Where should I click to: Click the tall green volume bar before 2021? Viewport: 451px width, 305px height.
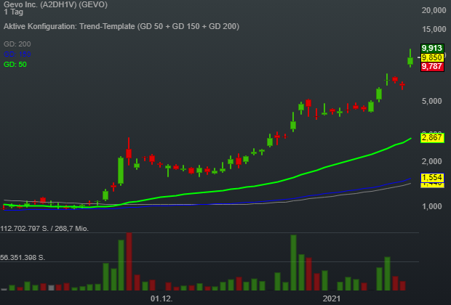point(293,262)
